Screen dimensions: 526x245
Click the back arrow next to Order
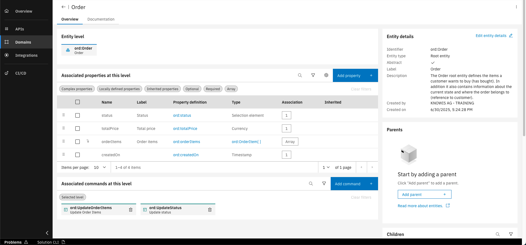coord(63,7)
